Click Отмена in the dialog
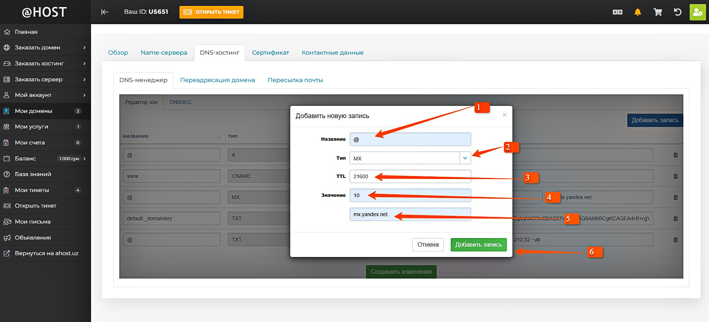The width and height of the screenshot is (709, 322). point(428,245)
